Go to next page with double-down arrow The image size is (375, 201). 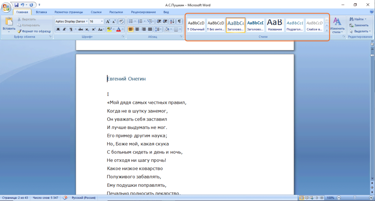pyautogui.click(x=372, y=192)
